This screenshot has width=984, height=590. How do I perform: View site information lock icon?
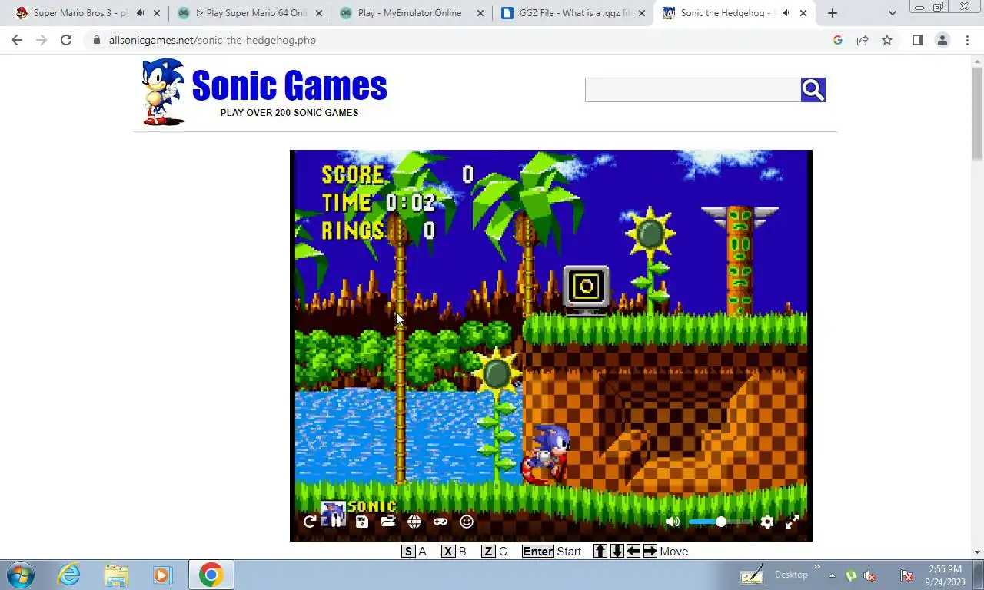pyautogui.click(x=96, y=40)
